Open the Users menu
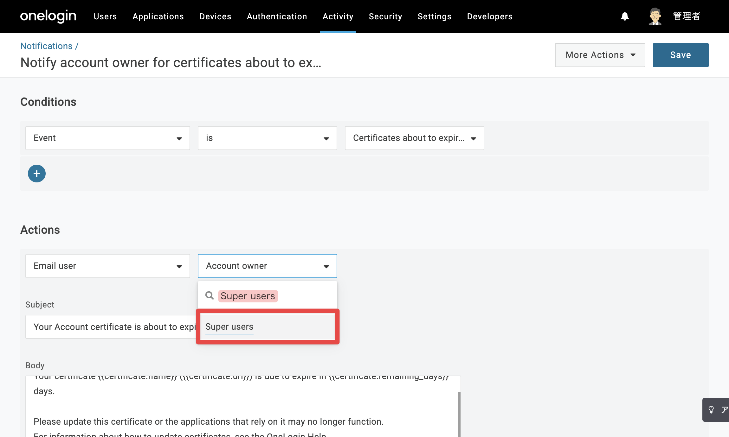The image size is (729, 437). 105,16
